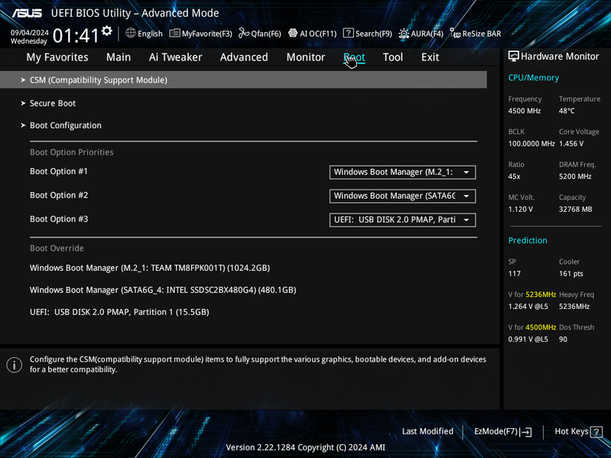The image size is (611, 458).
Task: Open the Boot Option #2 dropdown
Action: pyautogui.click(x=402, y=196)
